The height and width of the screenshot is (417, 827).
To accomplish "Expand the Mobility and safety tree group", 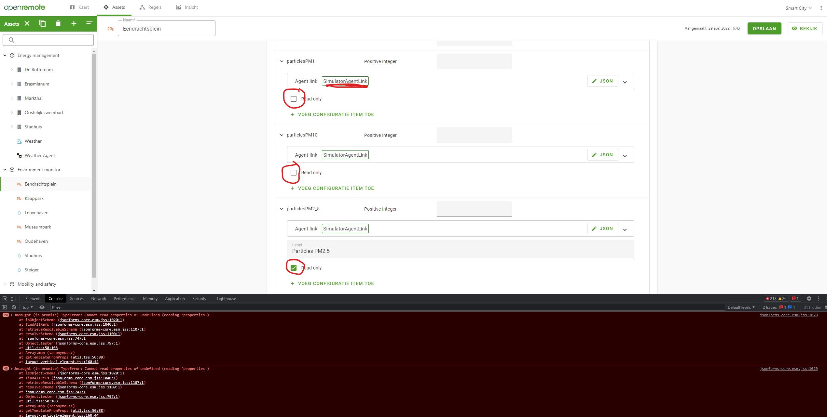I will pyautogui.click(x=5, y=284).
